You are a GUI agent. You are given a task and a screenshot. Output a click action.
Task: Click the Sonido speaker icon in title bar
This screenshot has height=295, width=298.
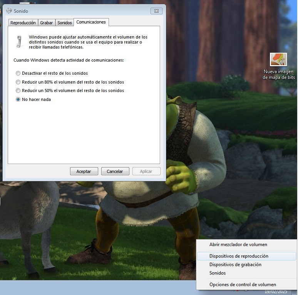click(9, 11)
